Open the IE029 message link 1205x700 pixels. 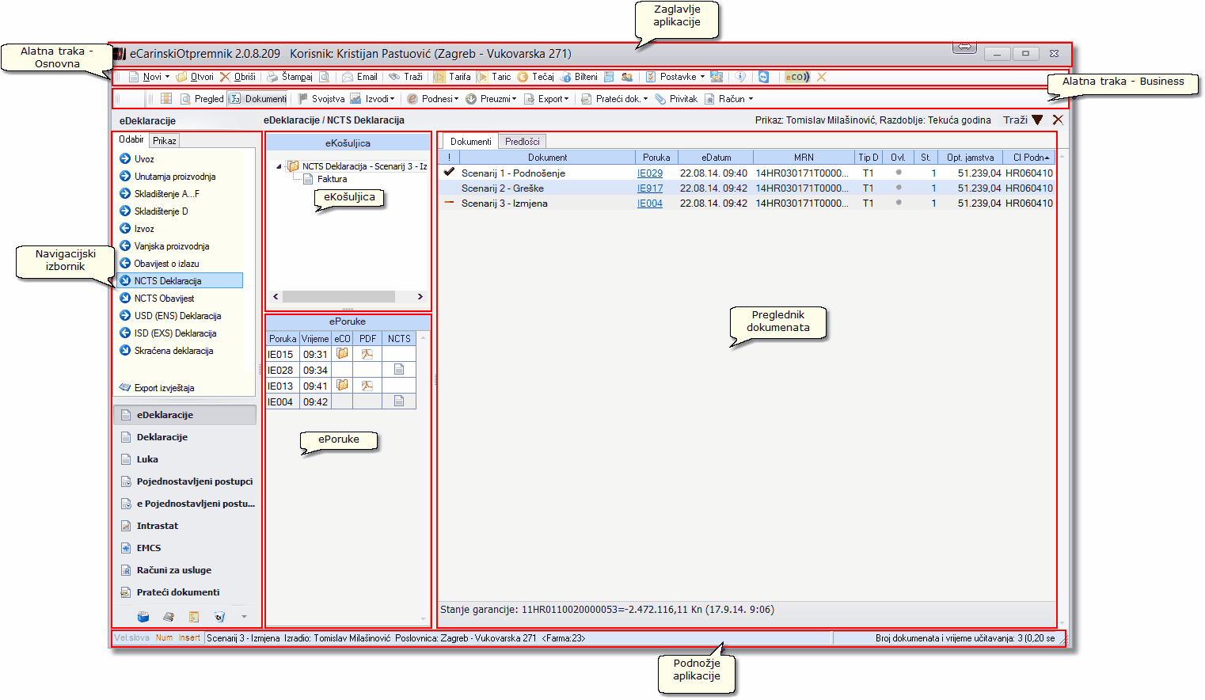(650, 173)
